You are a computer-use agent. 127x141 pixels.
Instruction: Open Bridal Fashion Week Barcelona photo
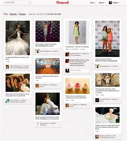47,31
